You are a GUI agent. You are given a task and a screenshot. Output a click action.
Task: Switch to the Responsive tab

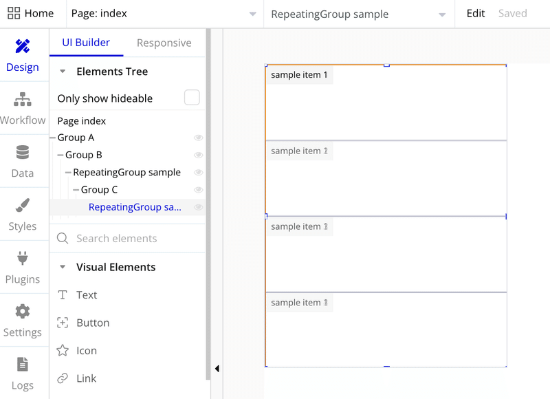point(164,43)
